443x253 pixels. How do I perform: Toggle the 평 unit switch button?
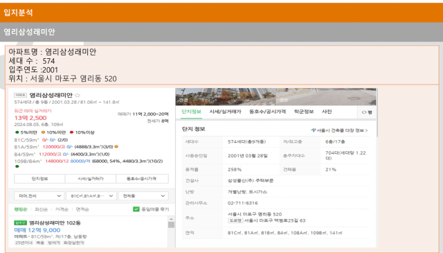point(367,112)
